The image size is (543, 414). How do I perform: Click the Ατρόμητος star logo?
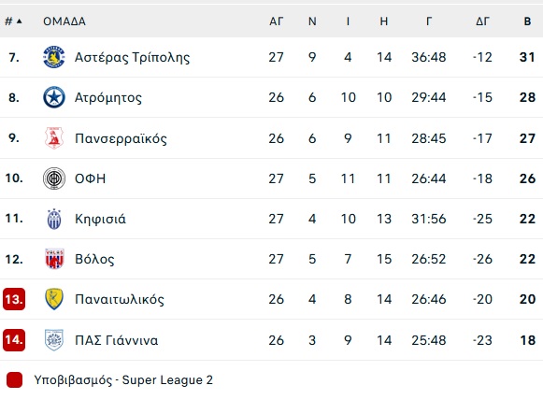pyautogui.click(x=54, y=97)
